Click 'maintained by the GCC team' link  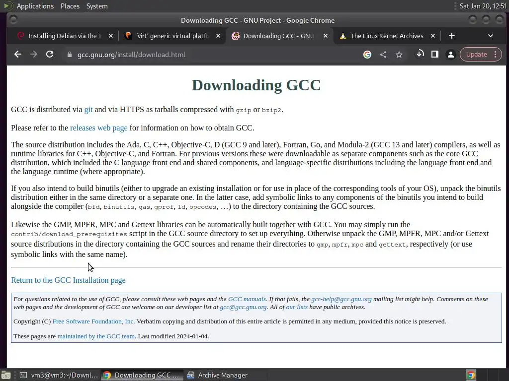click(x=96, y=336)
